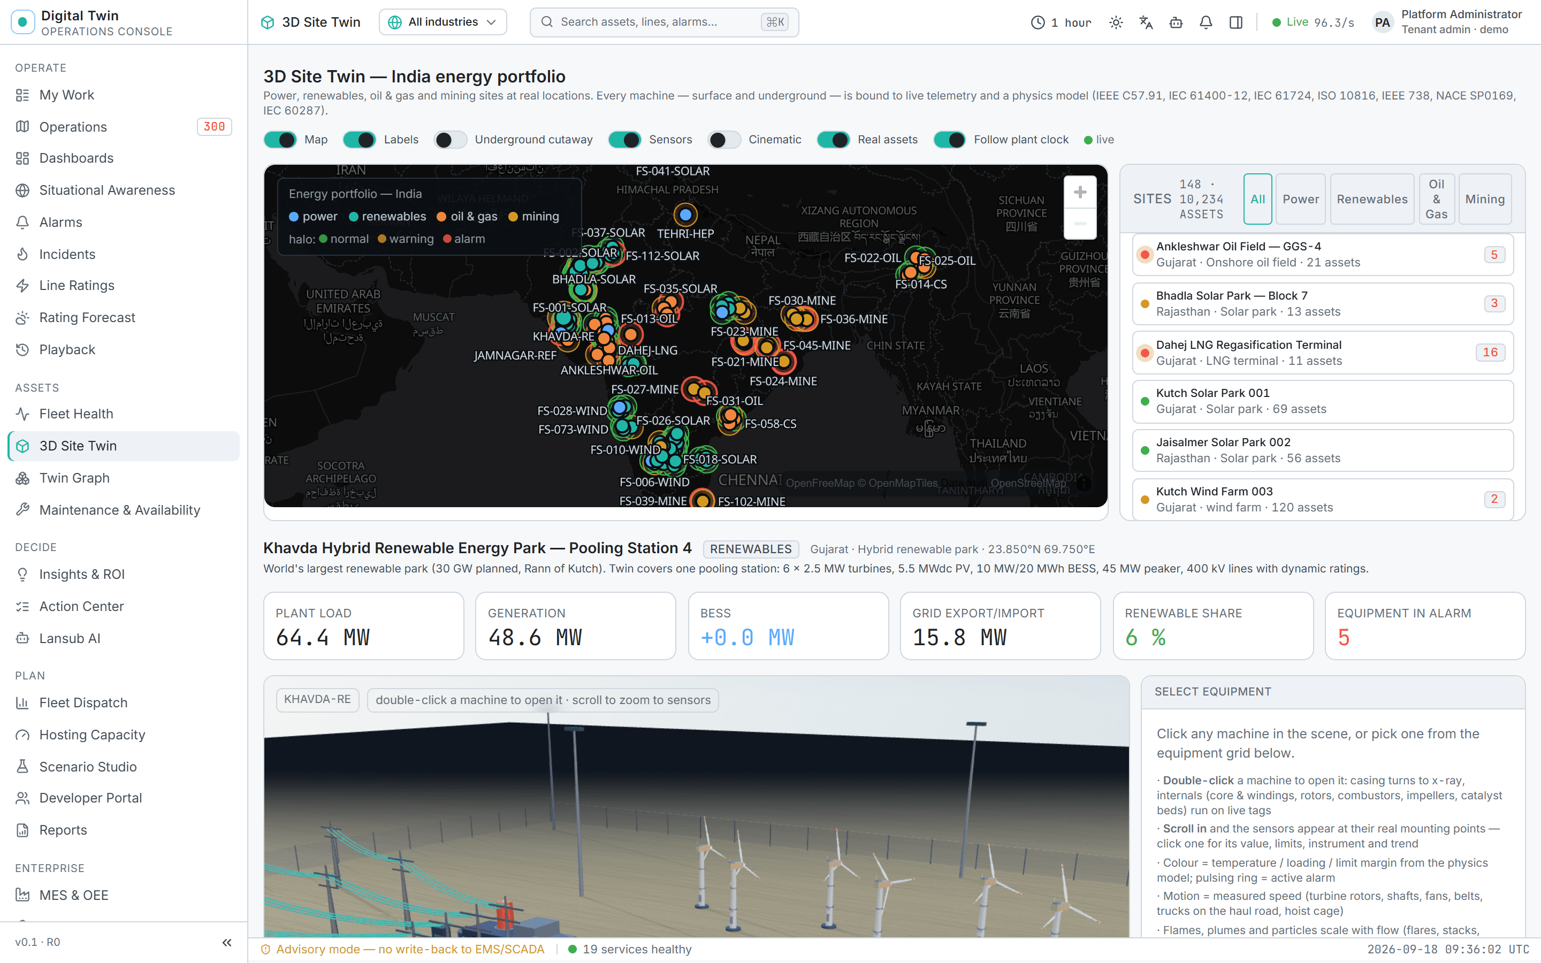Open the 3D Site Twin sidebar item

pyautogui.click(x=124, y=446)
